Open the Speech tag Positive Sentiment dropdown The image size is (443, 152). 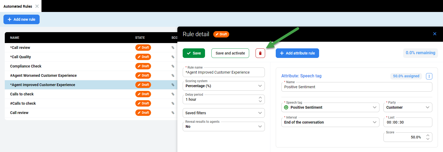(374, 107)
